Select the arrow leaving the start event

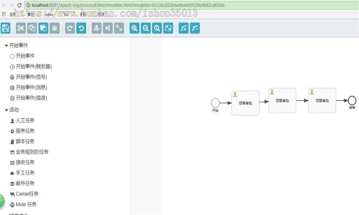click(226, 103)
